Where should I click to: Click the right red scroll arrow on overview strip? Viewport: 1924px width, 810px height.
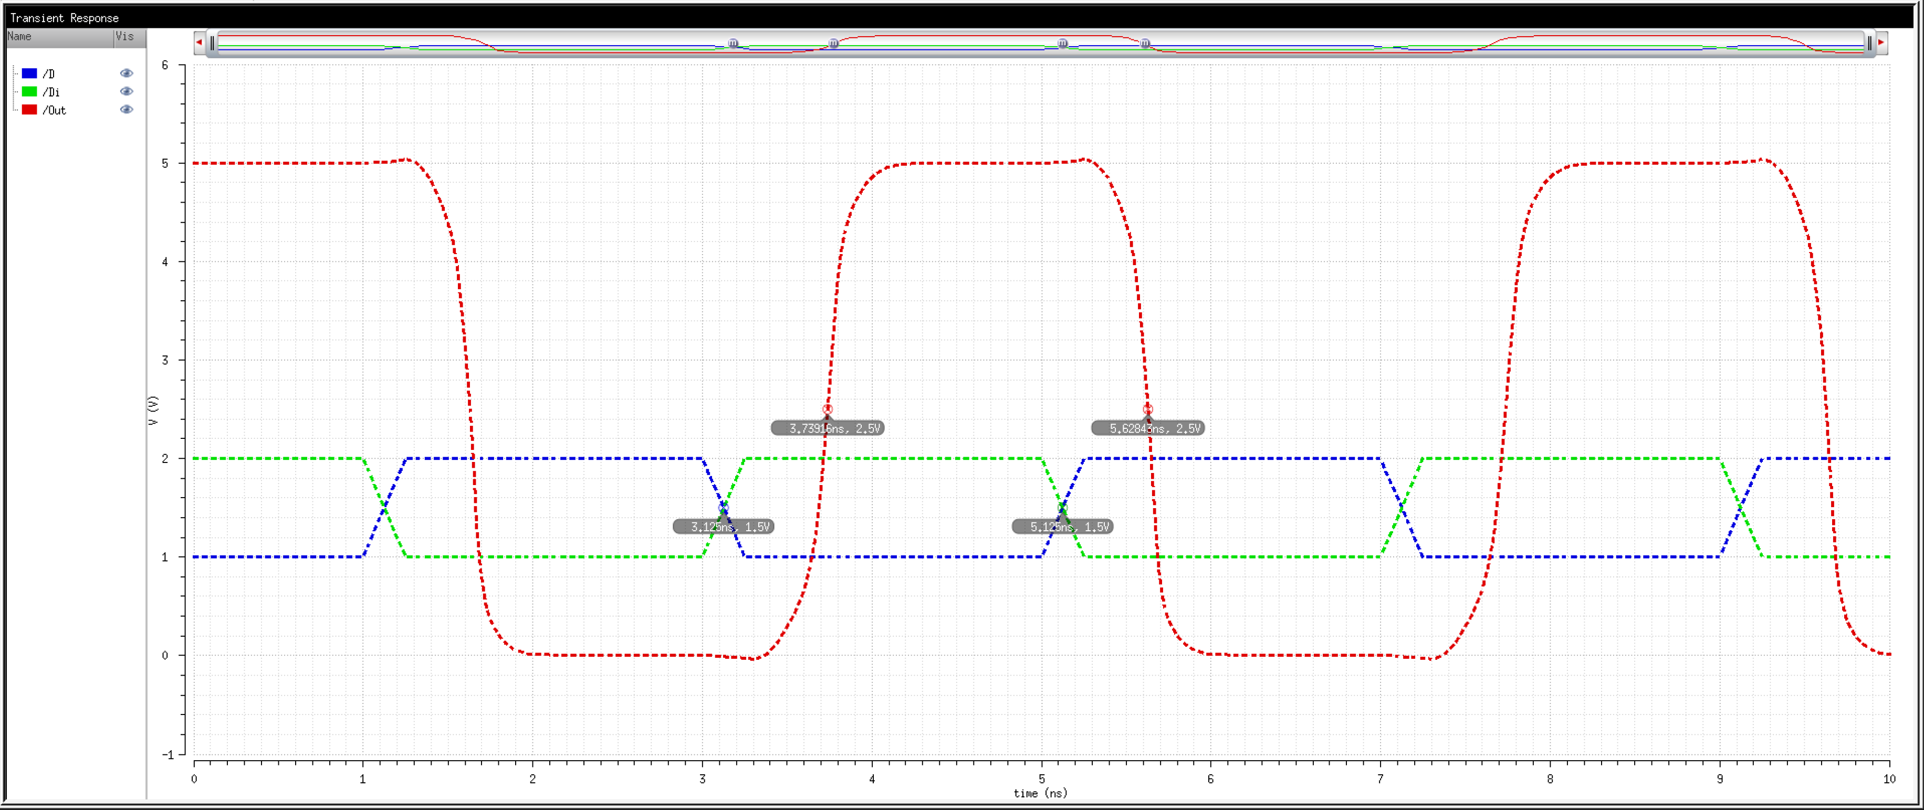[x=1881, y=43]
